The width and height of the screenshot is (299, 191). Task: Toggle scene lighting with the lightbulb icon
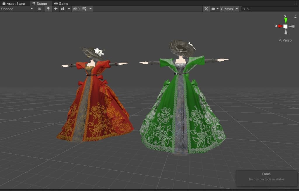coord(48,9)
